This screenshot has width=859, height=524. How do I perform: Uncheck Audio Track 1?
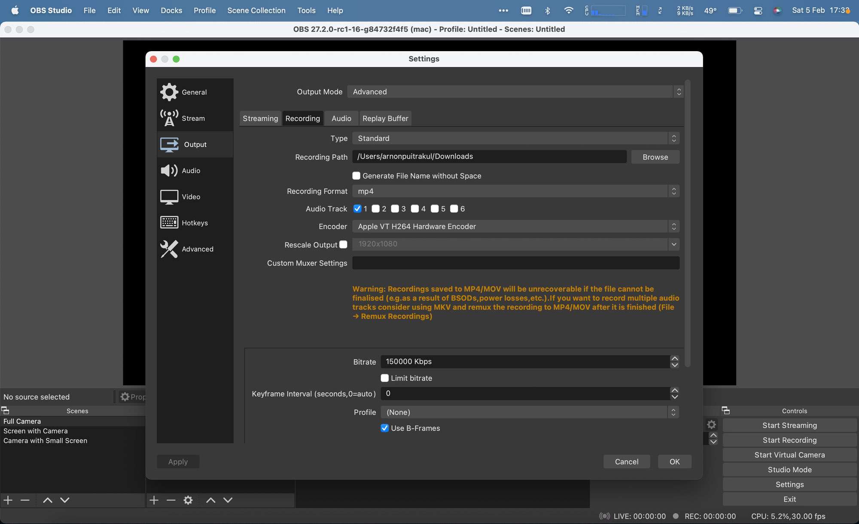tap(357, 209)
